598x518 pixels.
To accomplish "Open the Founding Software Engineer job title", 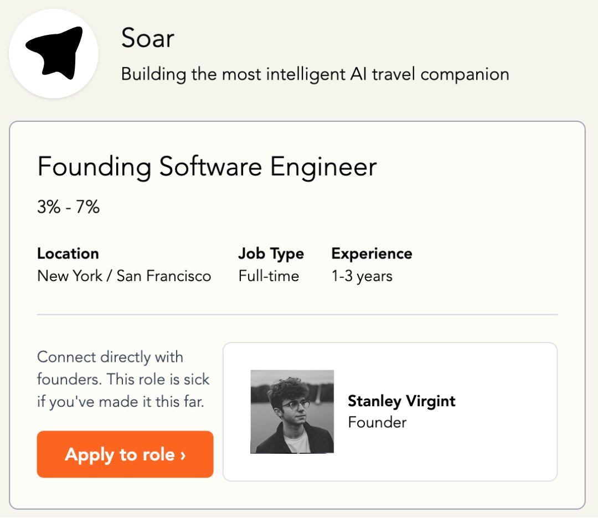I will [x=207, y=167].
